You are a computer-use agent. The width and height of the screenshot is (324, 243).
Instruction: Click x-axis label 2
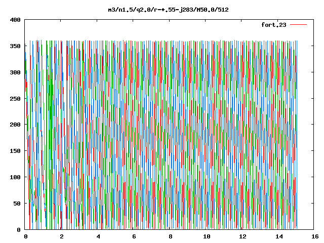point(62,236)
